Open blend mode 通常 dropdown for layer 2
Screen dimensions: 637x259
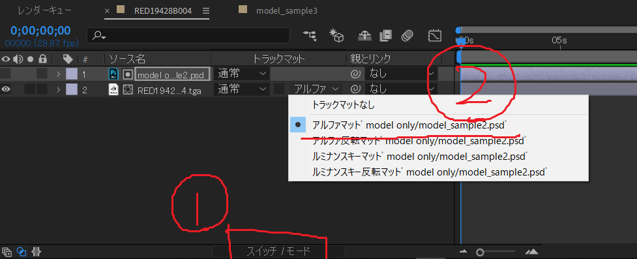tap(241, 89)
